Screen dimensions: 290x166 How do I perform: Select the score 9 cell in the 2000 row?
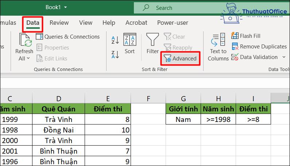click(x=108, y=140)
